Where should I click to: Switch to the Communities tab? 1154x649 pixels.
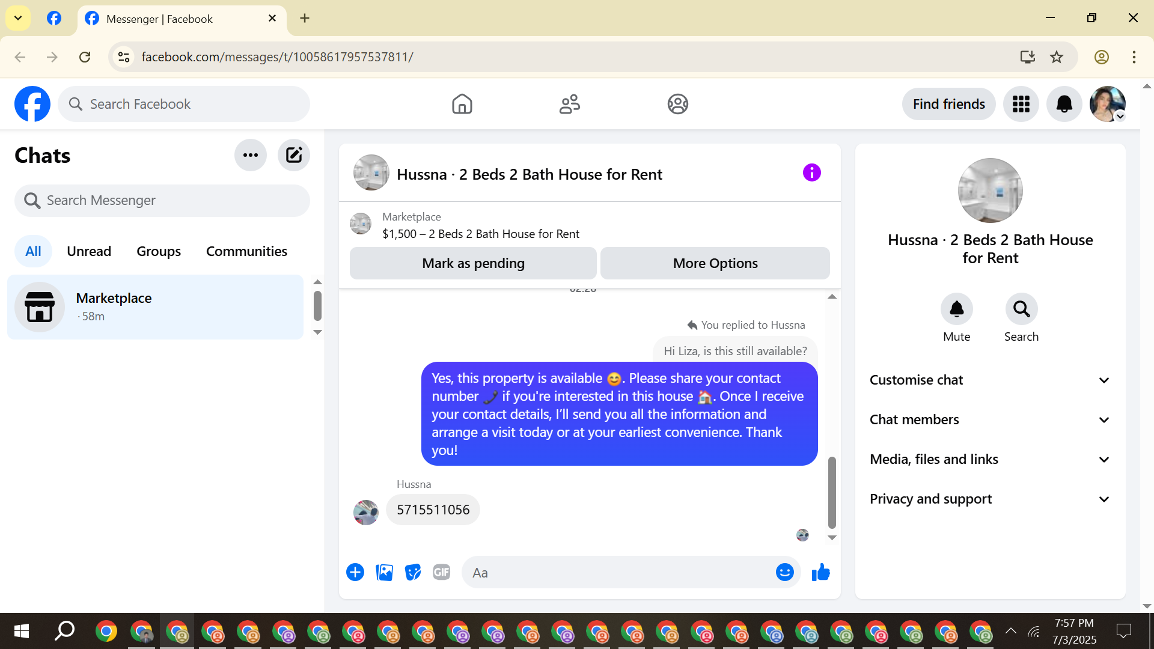click(246, 251)
